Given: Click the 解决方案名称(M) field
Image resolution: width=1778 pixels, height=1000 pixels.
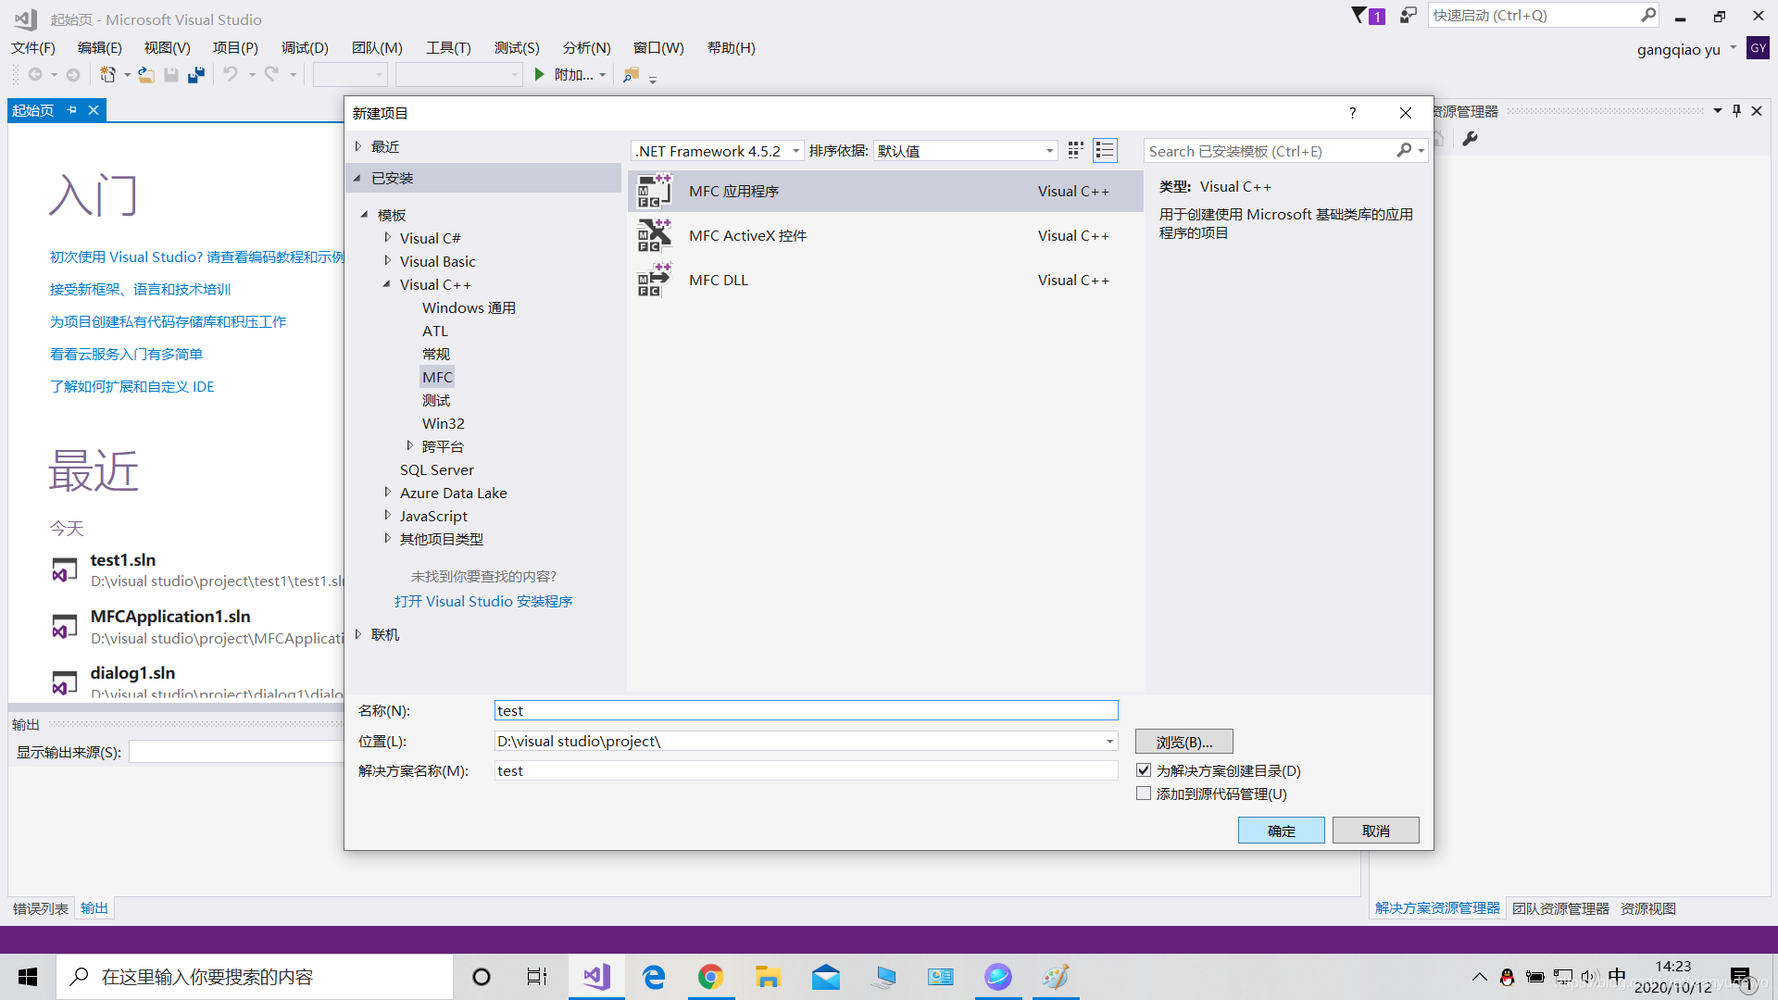Looking at the screenshot, I should coord(806,770).
